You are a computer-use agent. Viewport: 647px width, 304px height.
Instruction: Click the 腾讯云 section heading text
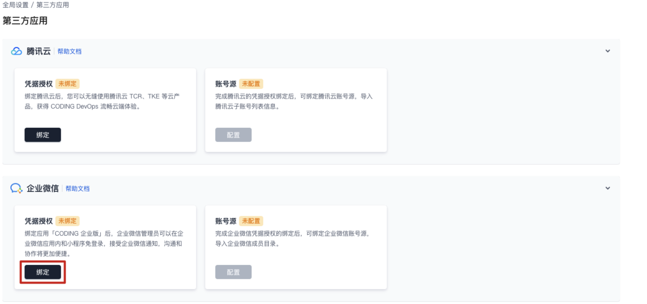(38, 51)
